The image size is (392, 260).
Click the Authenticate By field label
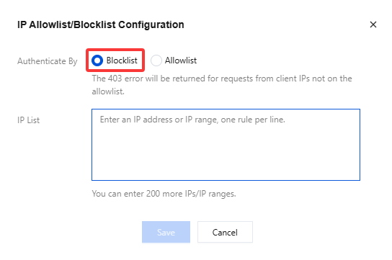coord(48,61)
